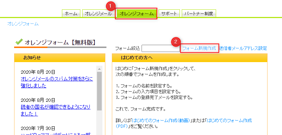Open the ホーム tab
The width and height of the screenshot is (282, 135).
71,13
